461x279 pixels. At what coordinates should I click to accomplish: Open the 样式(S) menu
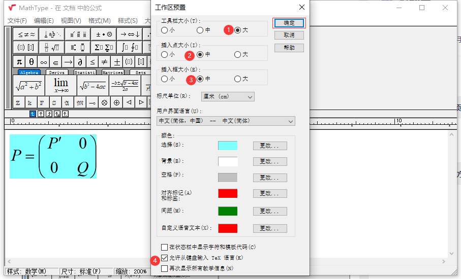tap(128, 20)
